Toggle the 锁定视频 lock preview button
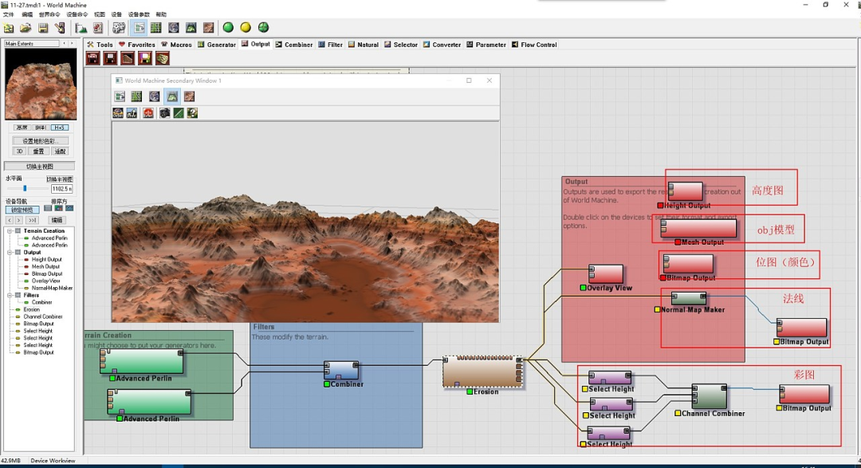This screenshot has width=861, height=468. pyautogui.click(x=22, y=210)
